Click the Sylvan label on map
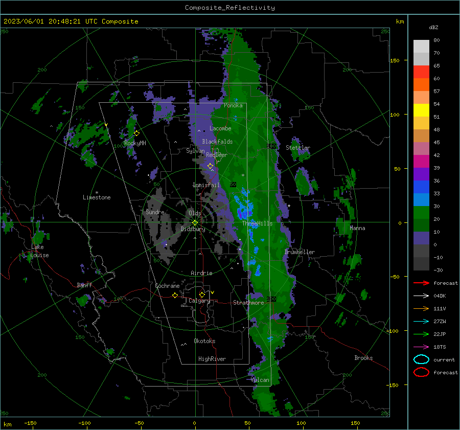The width and height of the screenshot is (460, 430). tap(195, 151)
